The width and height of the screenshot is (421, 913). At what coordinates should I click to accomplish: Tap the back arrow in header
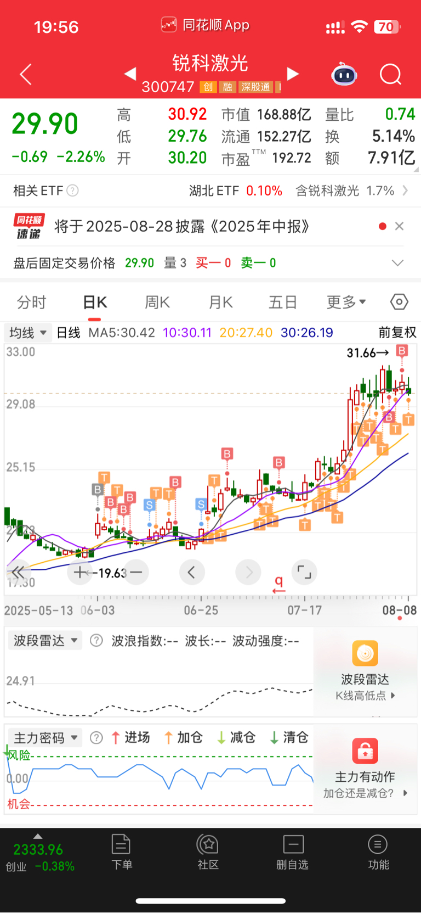26,74
